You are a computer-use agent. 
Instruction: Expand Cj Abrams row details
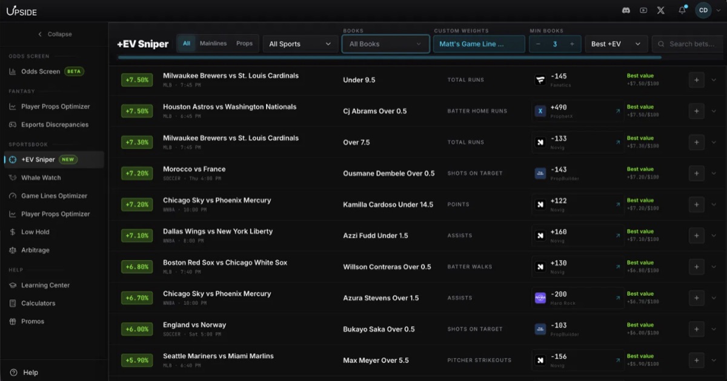pos(714,111)
